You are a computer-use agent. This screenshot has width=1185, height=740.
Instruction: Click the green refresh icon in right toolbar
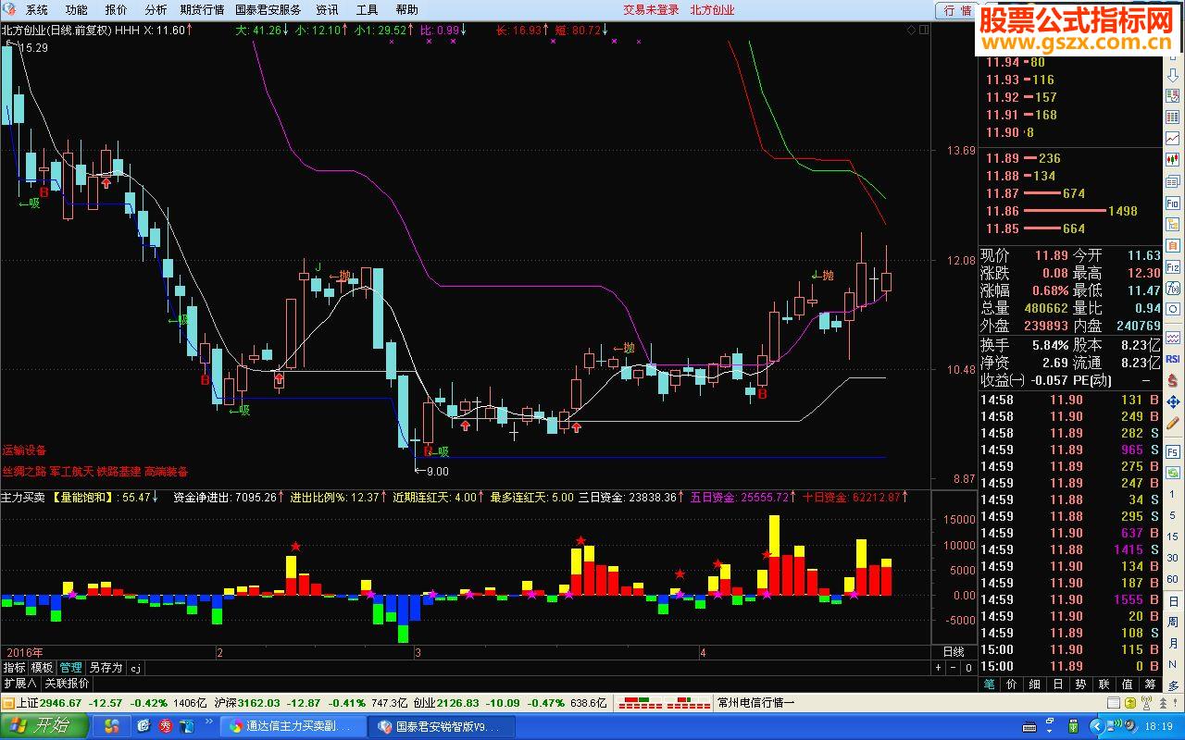click(x=1173, y=473)
